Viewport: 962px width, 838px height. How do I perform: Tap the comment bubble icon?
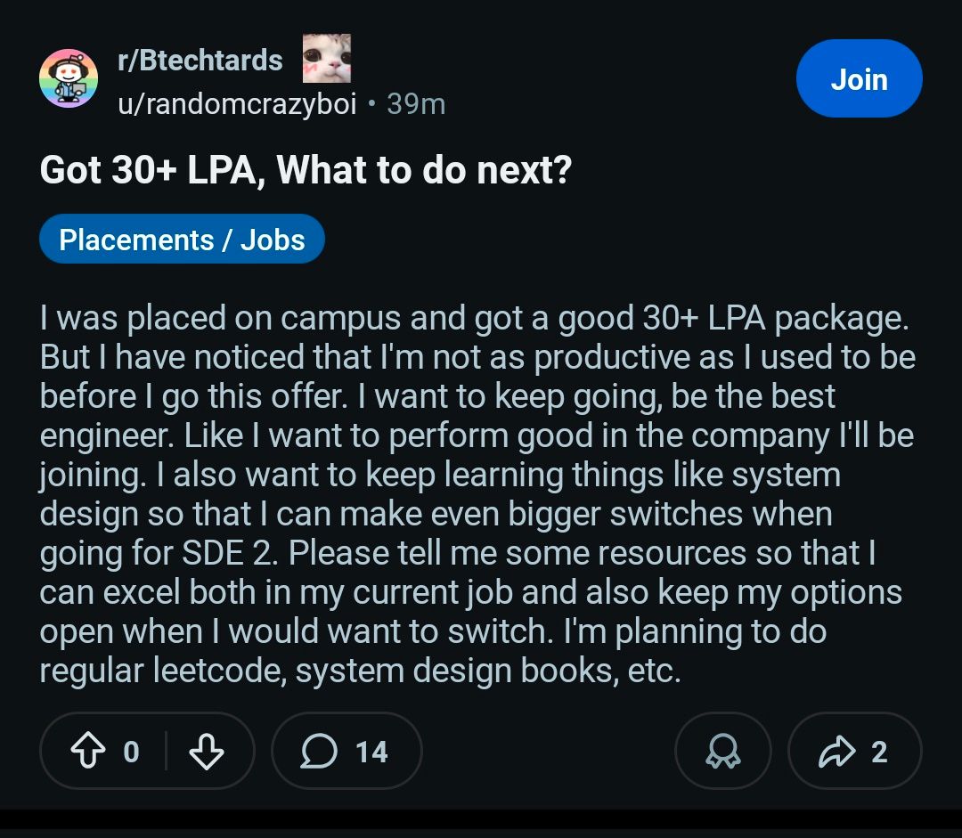[x=318, y=753]
